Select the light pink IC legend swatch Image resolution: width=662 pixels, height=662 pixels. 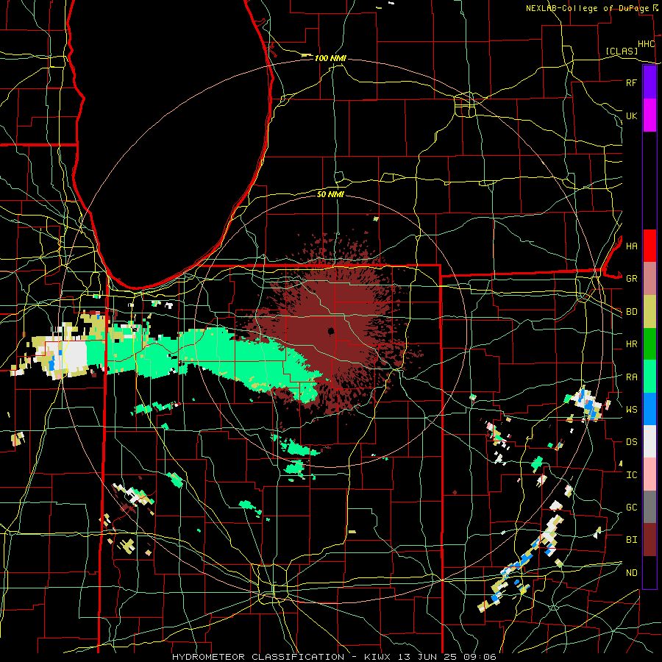pos(649,474)
